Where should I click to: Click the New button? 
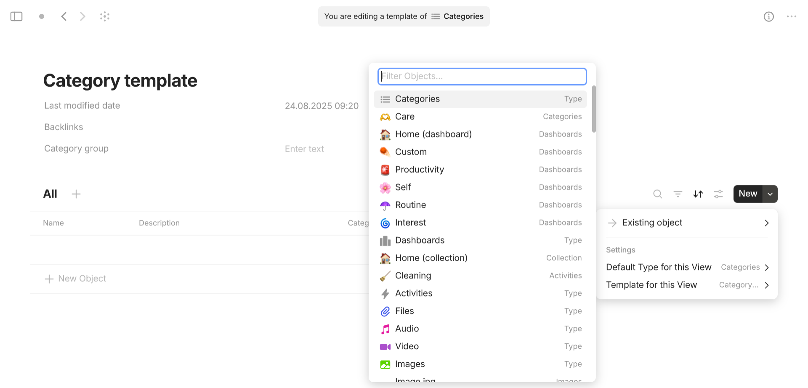[x=747, y=194]
